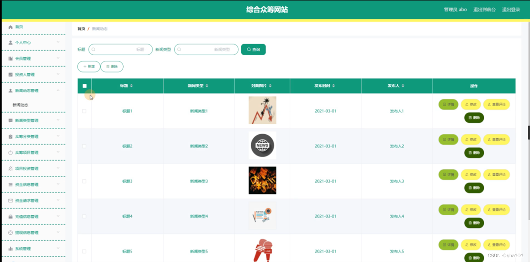Select 系统管理 gear icon at sidebar bottom
Viewport: 530px width, 262px height.
coord(10,248)
